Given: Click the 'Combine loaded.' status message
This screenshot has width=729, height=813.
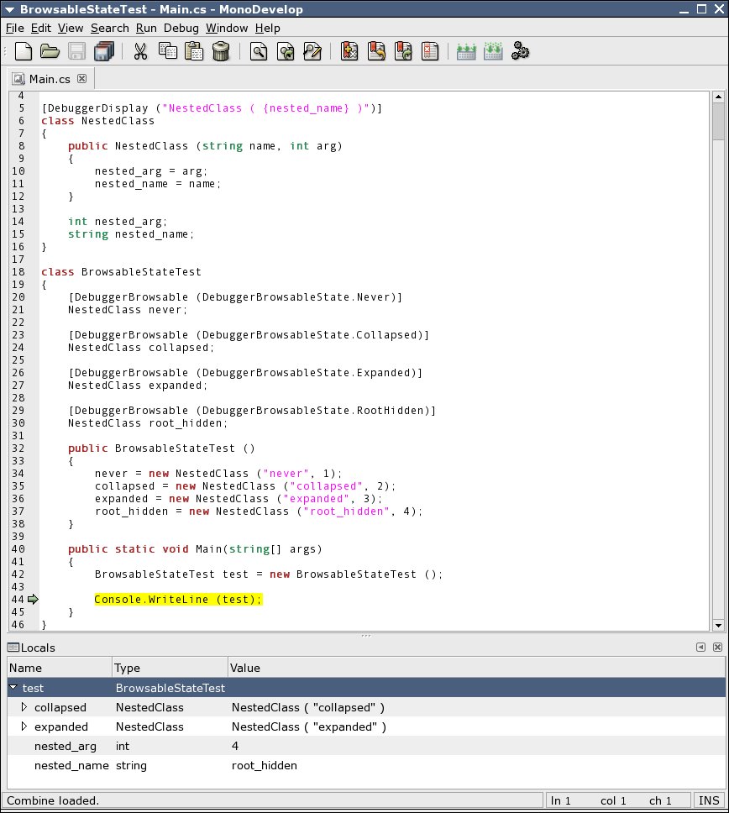Looking at the screenshot, I should coord(53,800).
